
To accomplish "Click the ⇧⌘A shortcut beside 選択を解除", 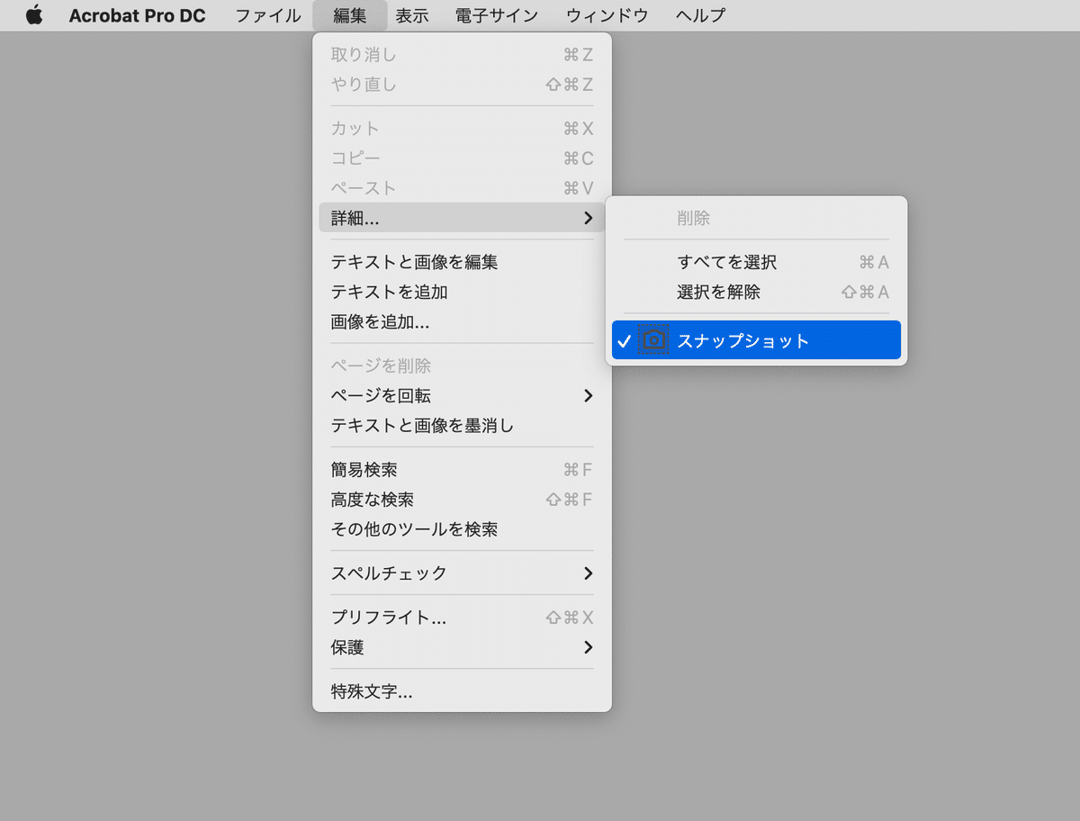I will pyautogui.click(x=865, y=292).
